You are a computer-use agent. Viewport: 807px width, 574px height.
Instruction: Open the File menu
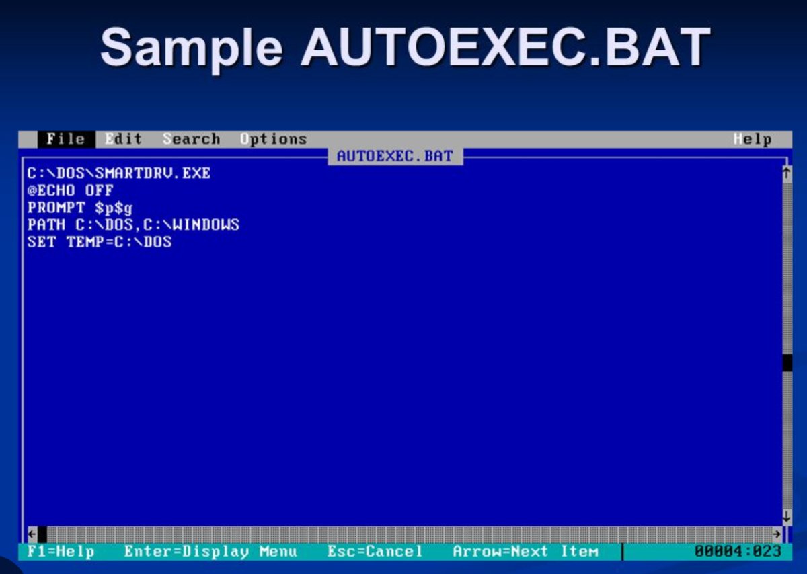[66, 139]
